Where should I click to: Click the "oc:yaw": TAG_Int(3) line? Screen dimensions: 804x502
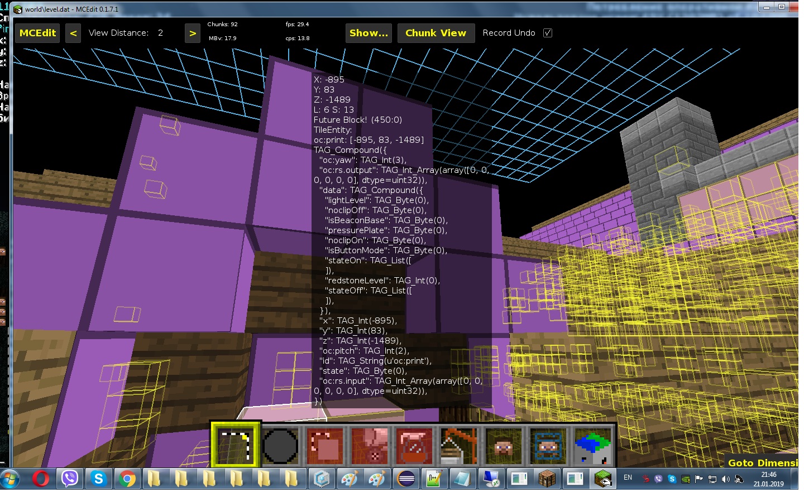363,160
